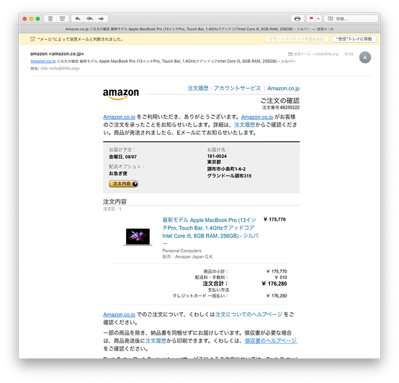Click the Reply arrow icon

78,19
